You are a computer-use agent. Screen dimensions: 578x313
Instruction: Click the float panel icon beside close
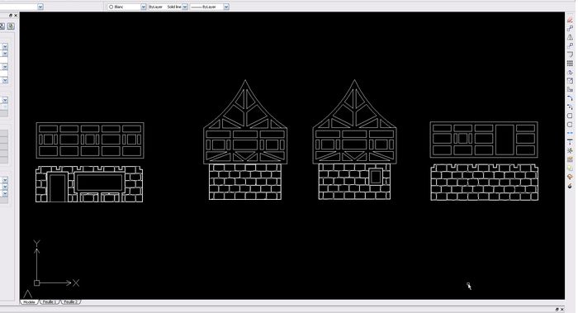[10, 16]
